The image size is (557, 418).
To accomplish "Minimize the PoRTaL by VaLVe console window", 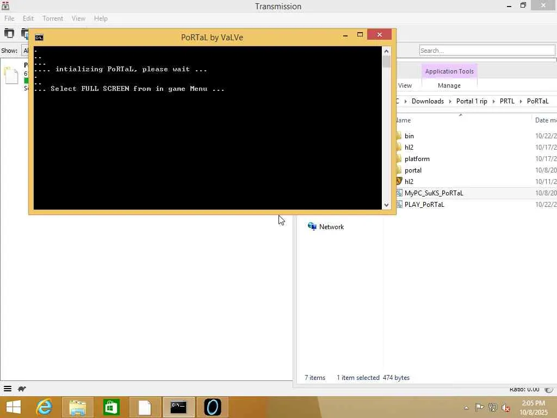I will 345,35.
